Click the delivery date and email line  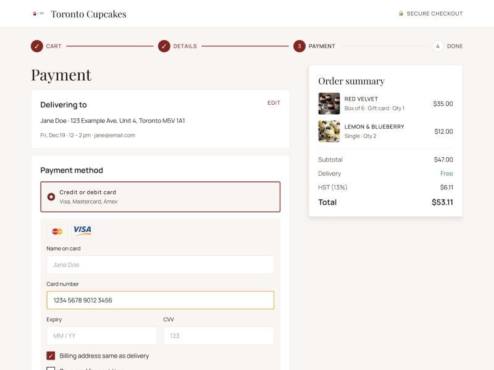[x=88, y=135]
